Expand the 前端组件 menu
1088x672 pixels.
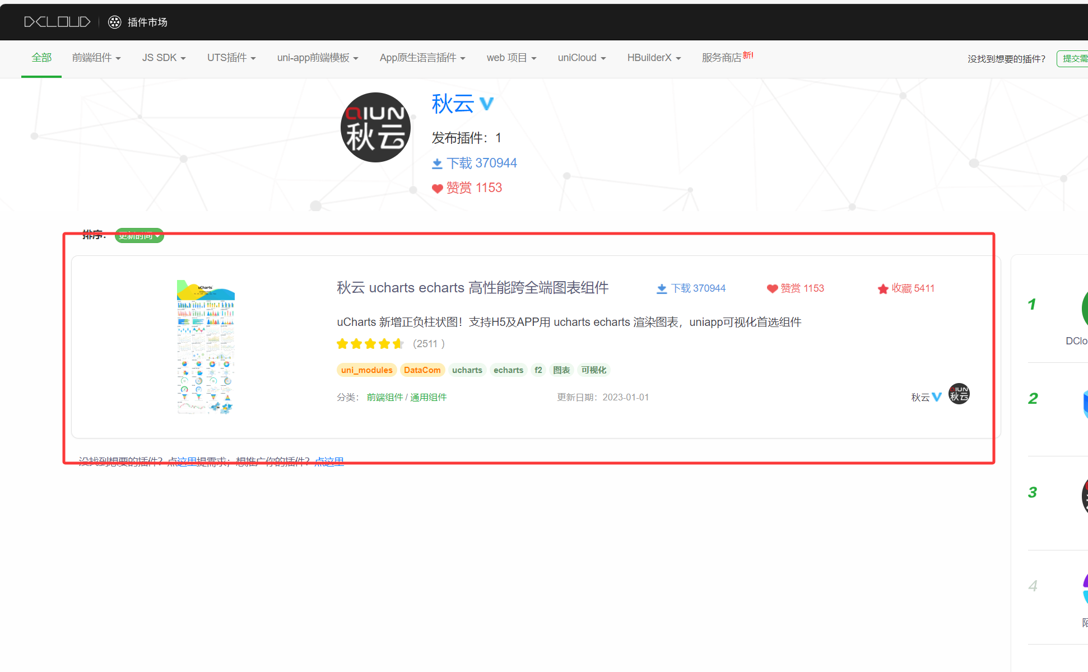96,58
